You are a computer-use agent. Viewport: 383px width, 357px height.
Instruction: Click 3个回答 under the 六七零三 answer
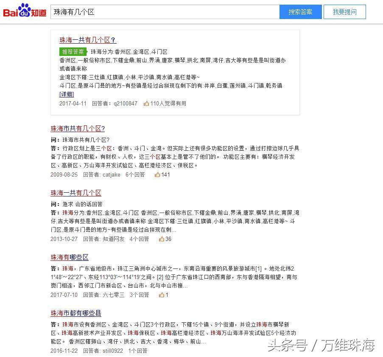pos(139,295)
